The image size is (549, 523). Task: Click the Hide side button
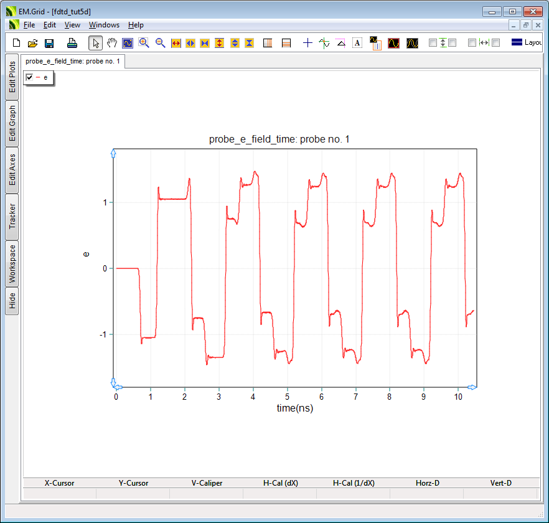point(12,301)
